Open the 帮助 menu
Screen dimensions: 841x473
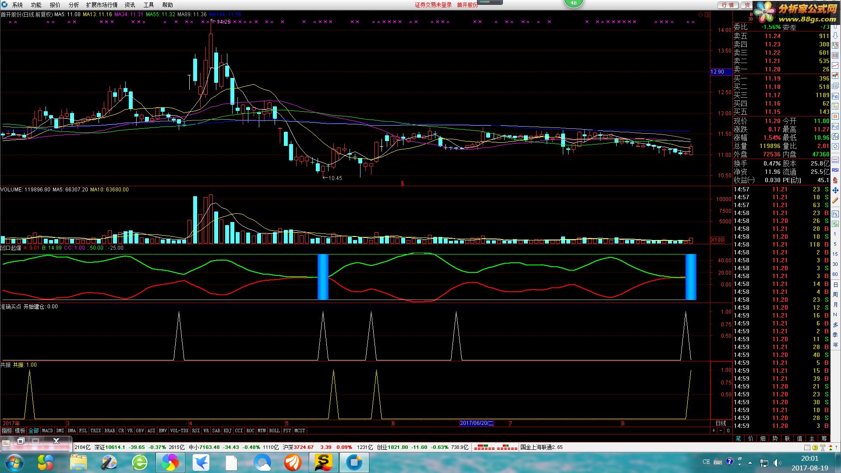click(167, 5)
